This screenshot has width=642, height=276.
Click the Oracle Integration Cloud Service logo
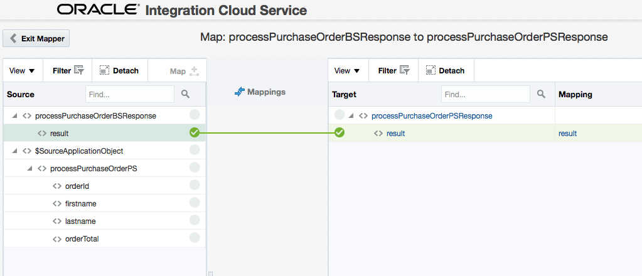pos(182,9)
